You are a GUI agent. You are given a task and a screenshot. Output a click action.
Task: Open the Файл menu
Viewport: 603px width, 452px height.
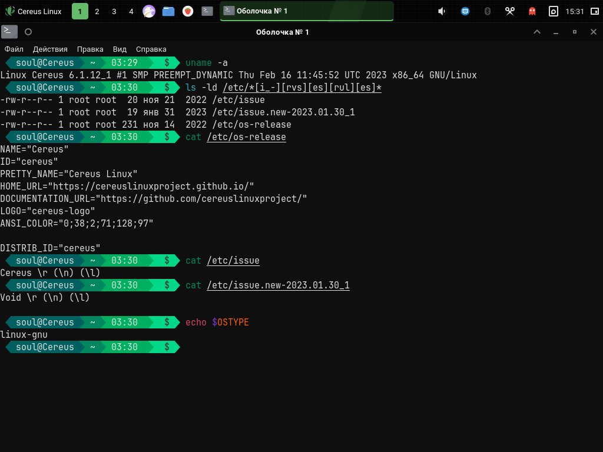14,49
